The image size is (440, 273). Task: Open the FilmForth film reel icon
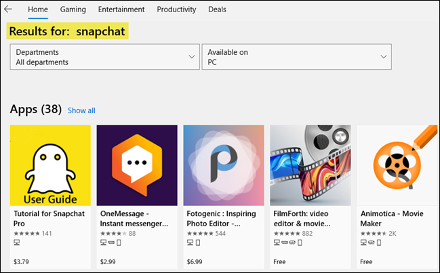311,165
